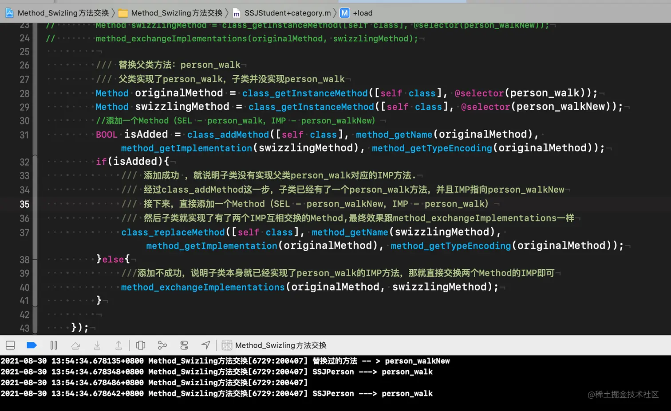Select Method_Swizling方法交换 process in debug bar
Screen dimensions: 671x411
[x=274, y=345]
